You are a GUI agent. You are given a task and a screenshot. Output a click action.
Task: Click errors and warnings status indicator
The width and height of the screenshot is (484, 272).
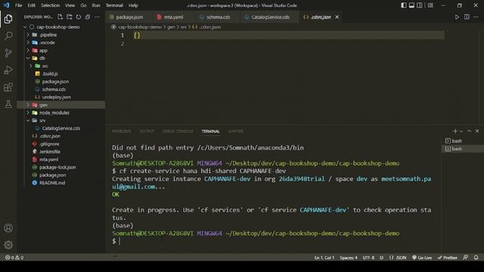tap(14, 257)
